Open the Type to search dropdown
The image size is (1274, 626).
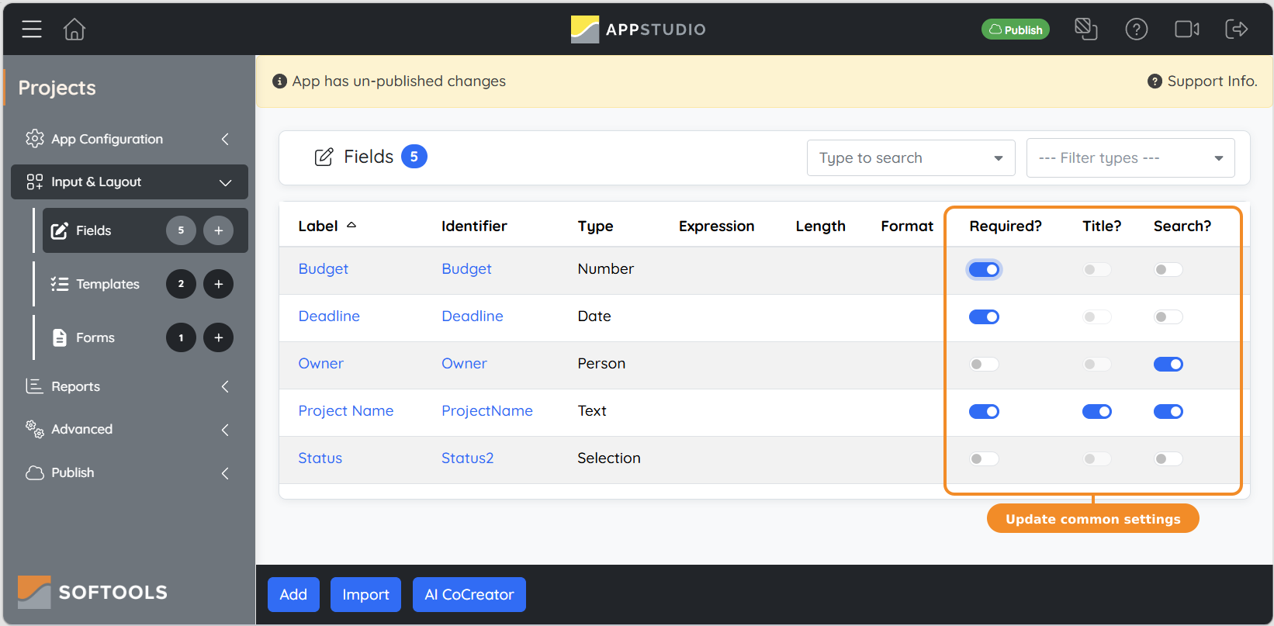(911, 157)
